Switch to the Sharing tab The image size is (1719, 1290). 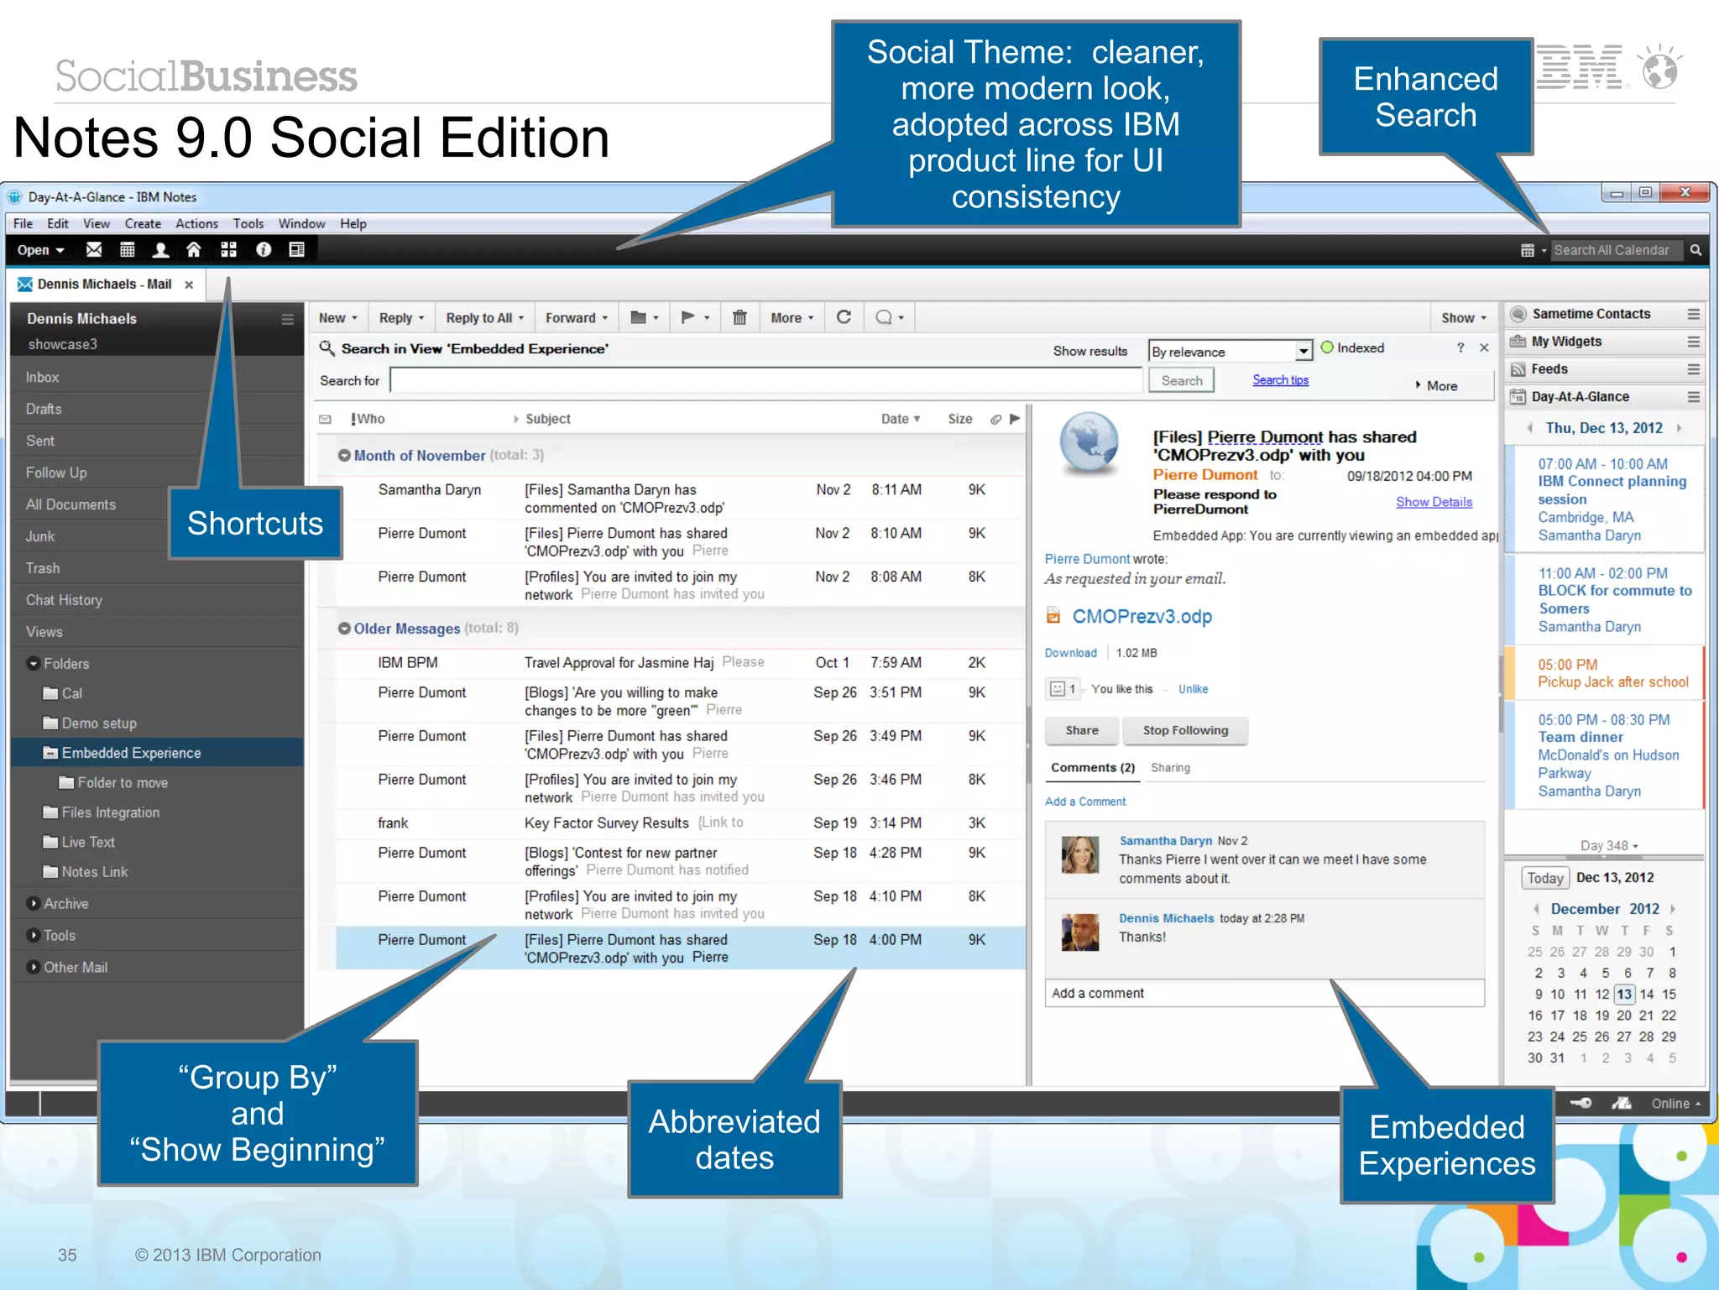1170,767
